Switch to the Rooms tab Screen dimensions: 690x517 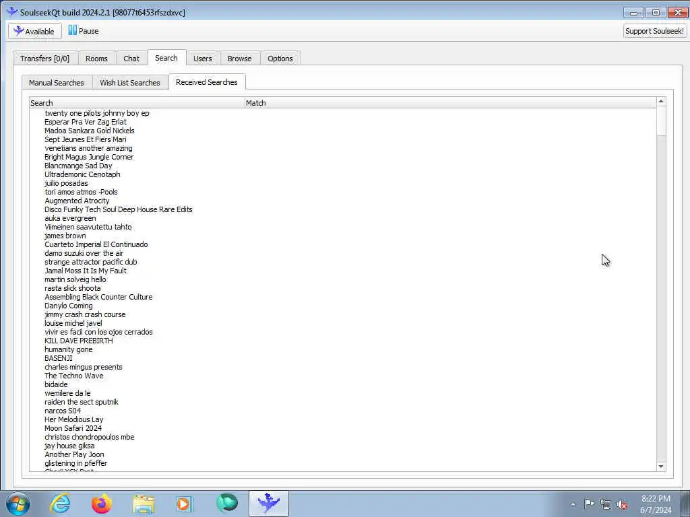(x=96, y=59)
